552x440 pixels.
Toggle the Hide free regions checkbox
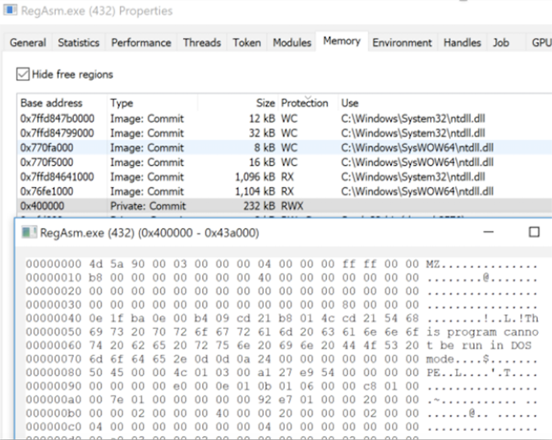22,75
